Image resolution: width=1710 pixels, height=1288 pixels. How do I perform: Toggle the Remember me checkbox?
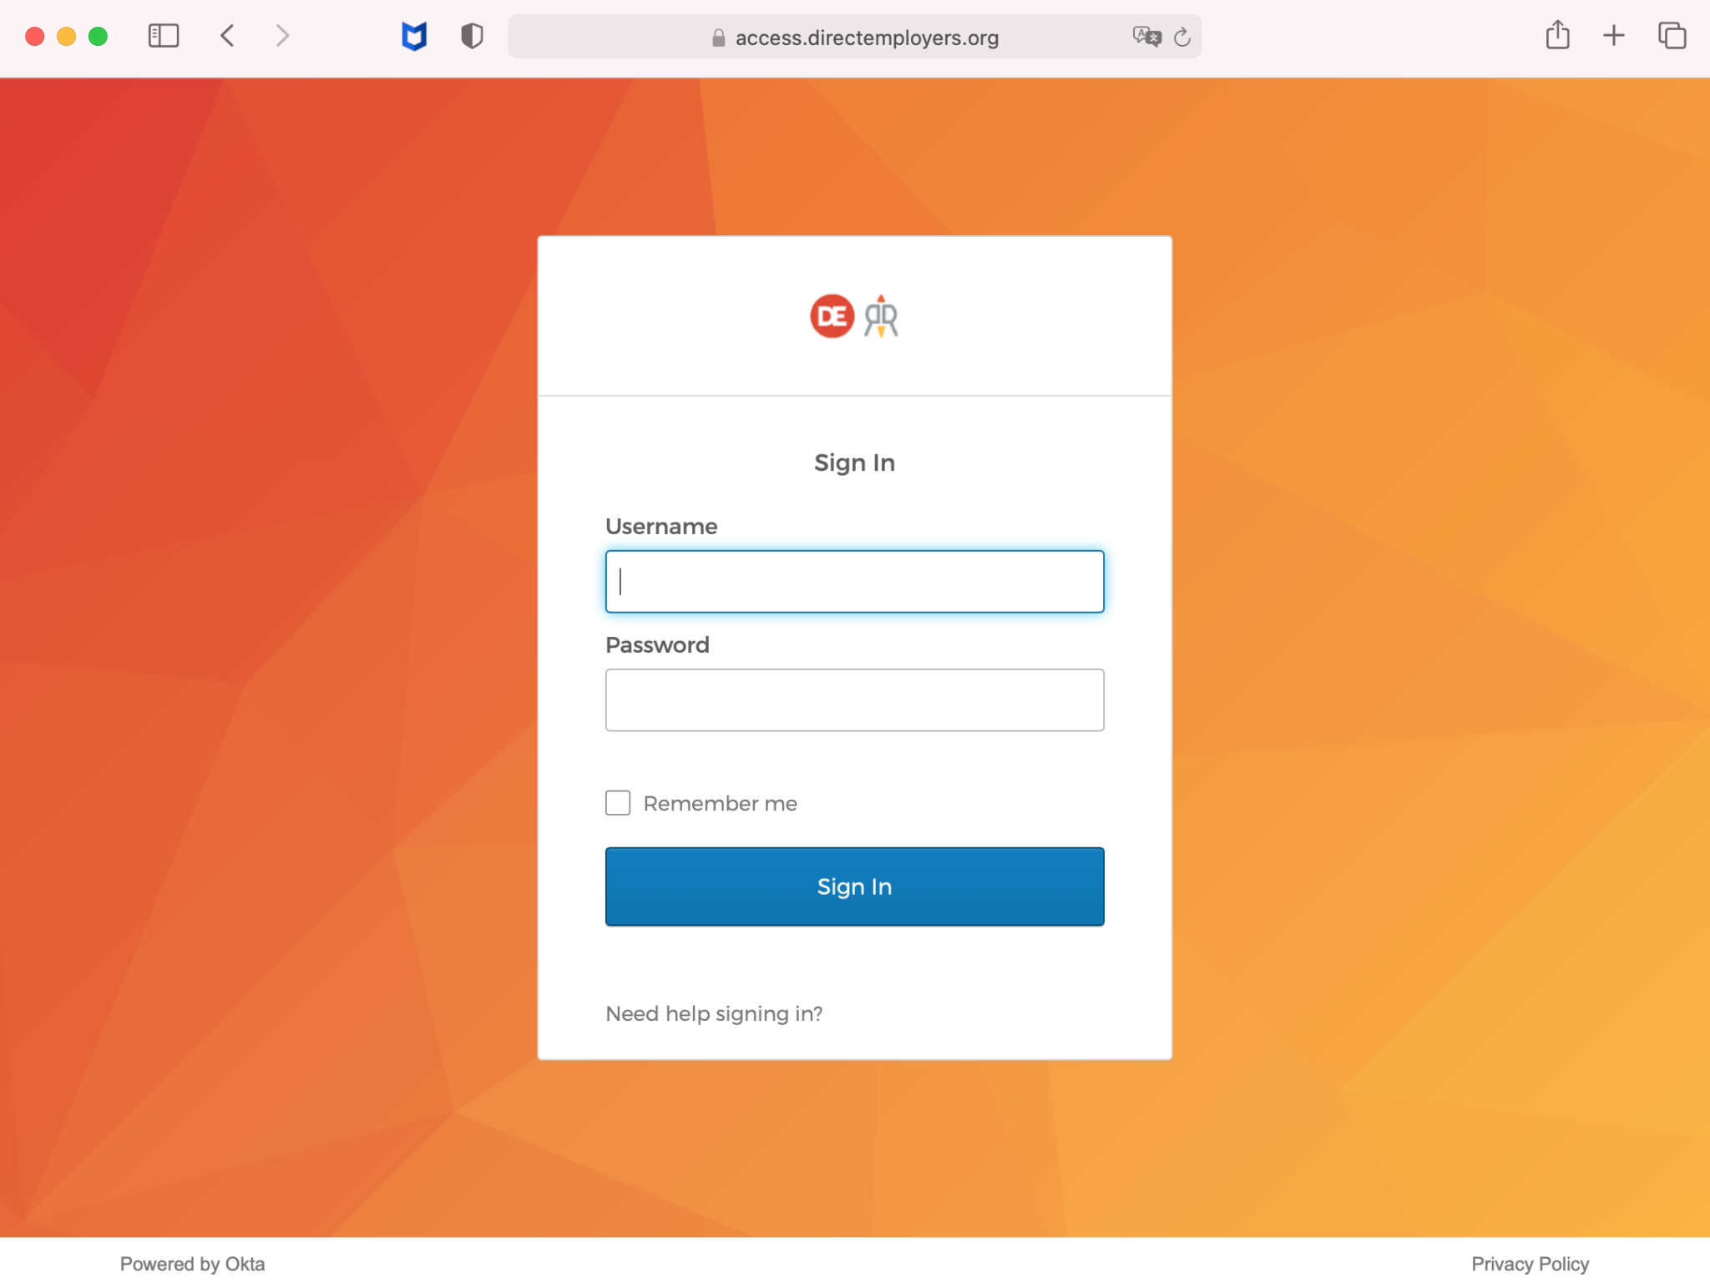tap(618, 804)
